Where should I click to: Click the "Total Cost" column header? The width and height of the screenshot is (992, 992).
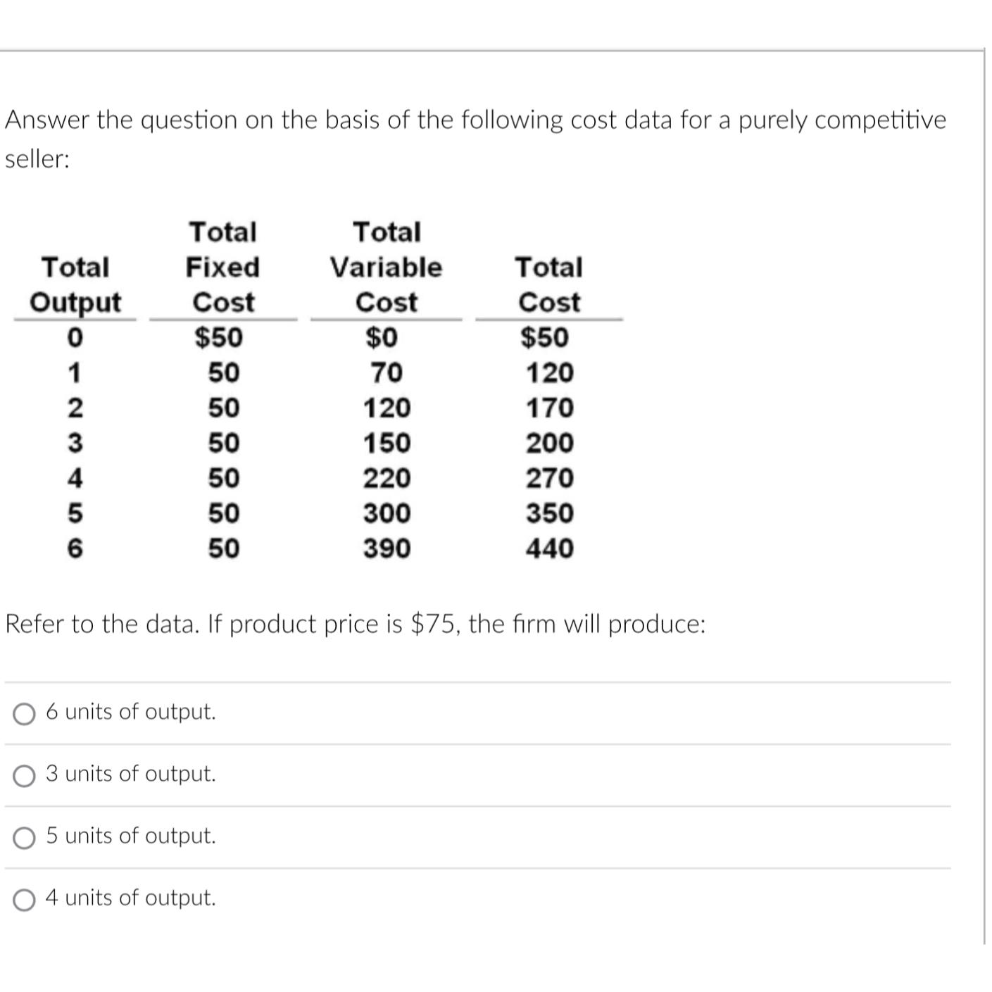coord(549,285)
